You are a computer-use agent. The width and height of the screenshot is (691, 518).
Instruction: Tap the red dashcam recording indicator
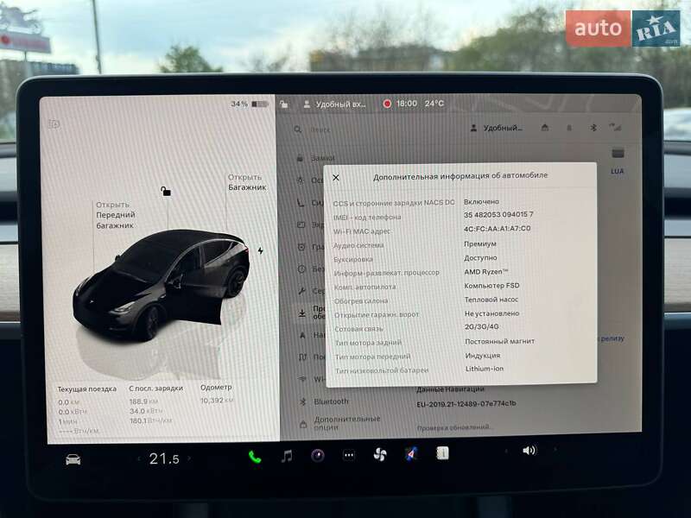coord(387,104)
